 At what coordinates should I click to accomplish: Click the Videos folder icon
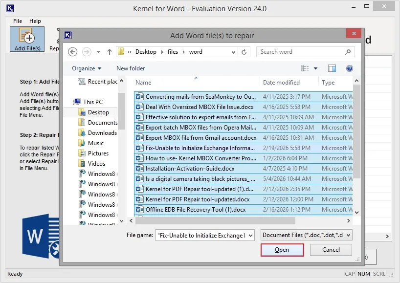[82, 163]
